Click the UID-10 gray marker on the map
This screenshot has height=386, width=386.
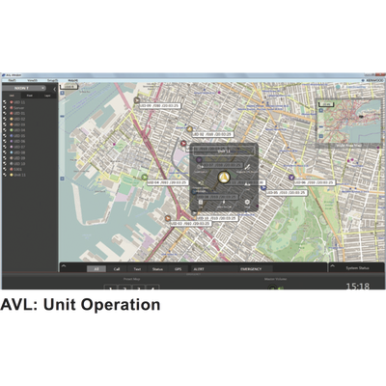194,212
